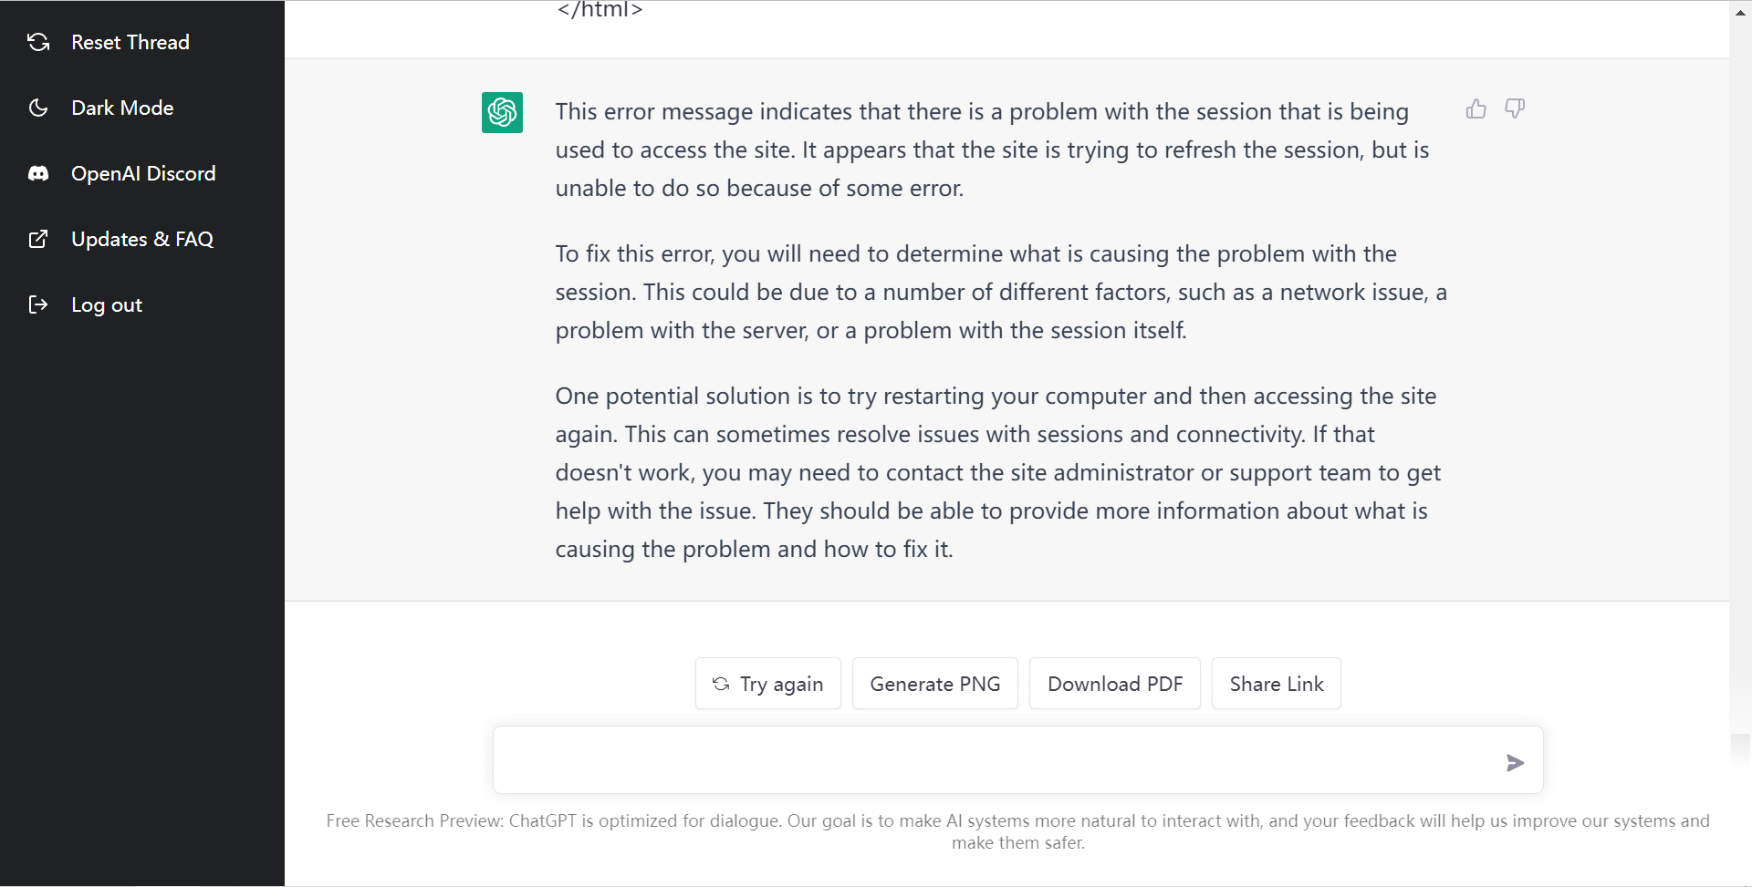The image size is (1752, 887).
Task: Give the response a thumbs up
Action: tap(1476, 108)
